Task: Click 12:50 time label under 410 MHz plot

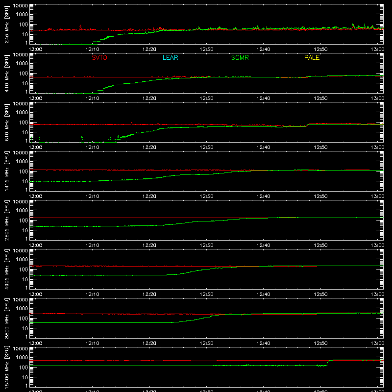Action: 320,98
